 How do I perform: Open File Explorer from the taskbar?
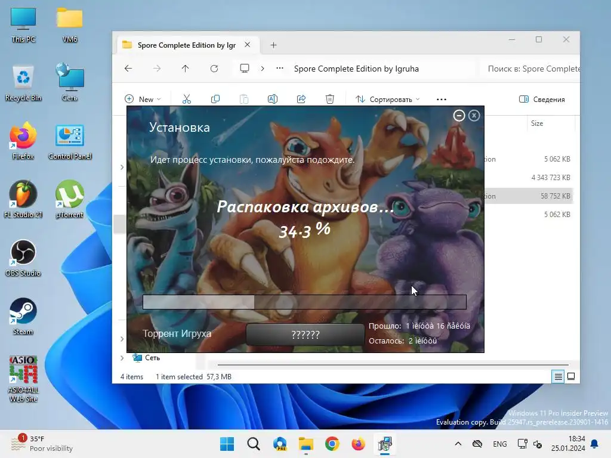tap(306, 444)
